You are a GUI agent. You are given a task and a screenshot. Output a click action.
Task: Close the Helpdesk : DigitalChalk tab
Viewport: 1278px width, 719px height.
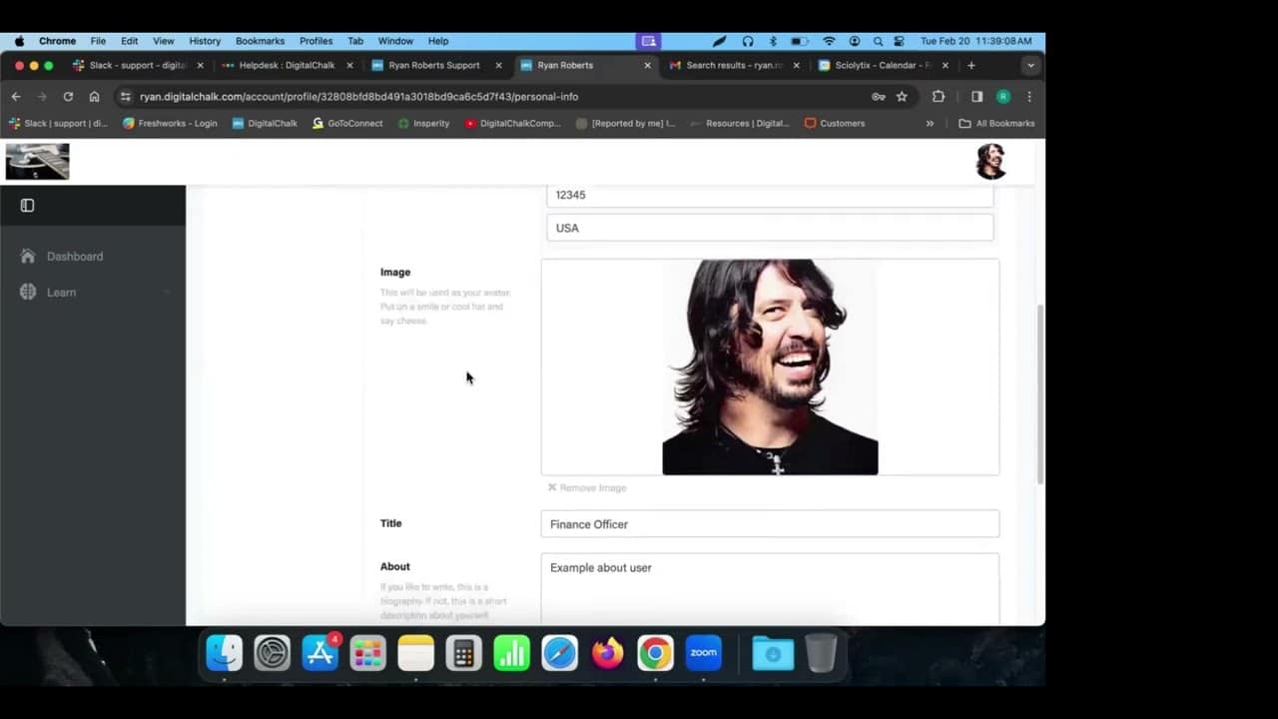pyautogui.click(x=349, y=65)
